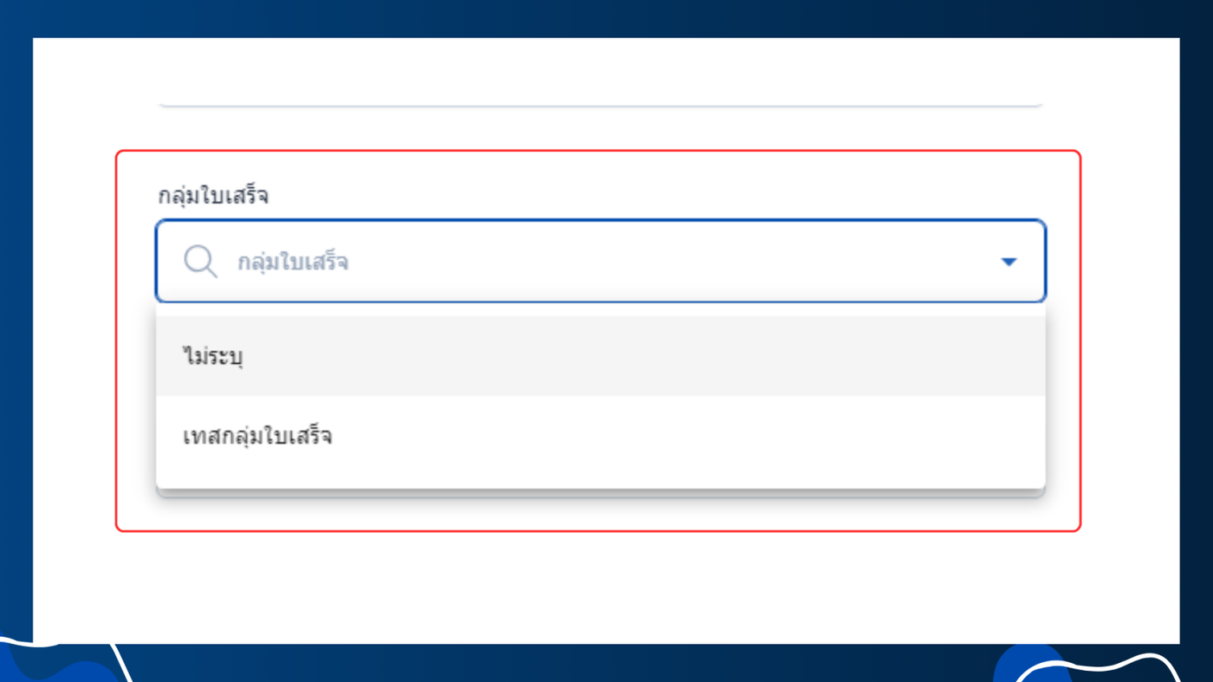The image size is (1213, 682).
Task: Collapse the list with the blue caret arrow
Action: pos(1009,262)
